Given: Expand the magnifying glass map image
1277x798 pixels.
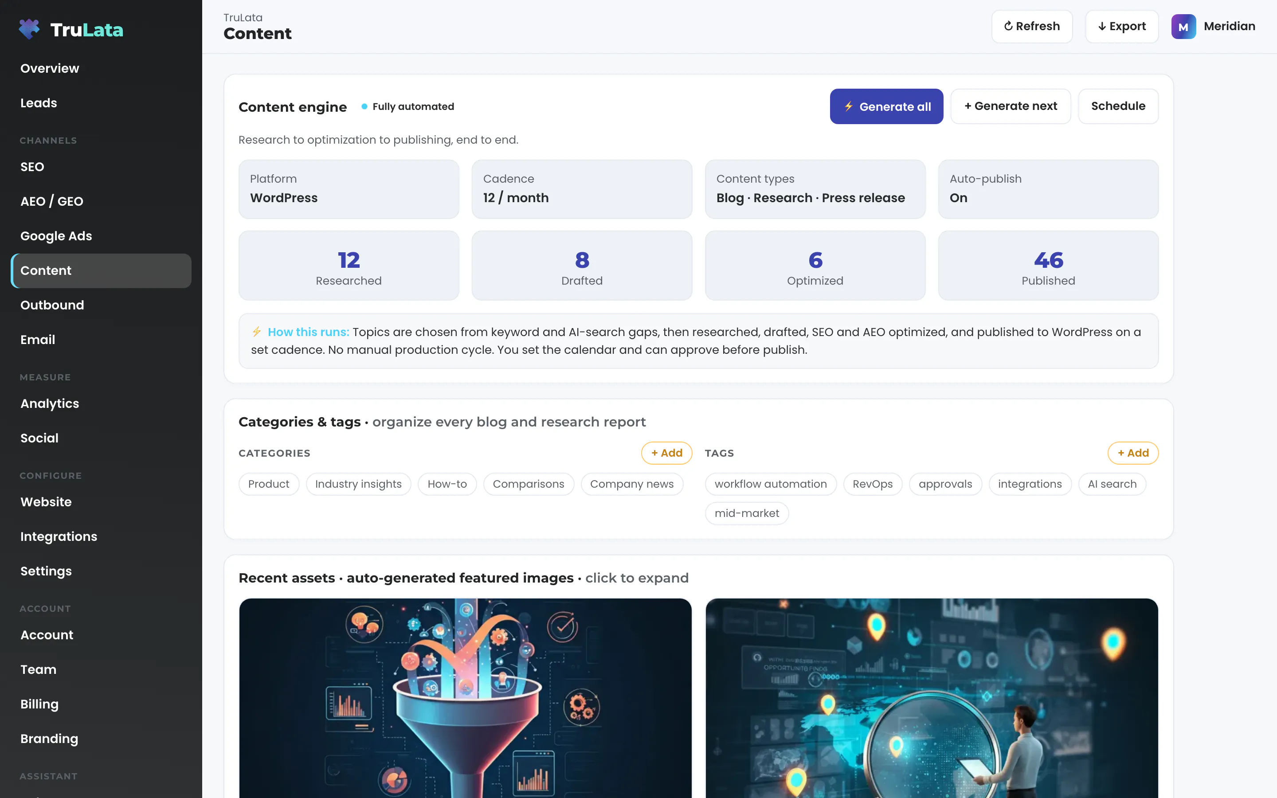Looking at the screenshot, I should pos(932,698).
